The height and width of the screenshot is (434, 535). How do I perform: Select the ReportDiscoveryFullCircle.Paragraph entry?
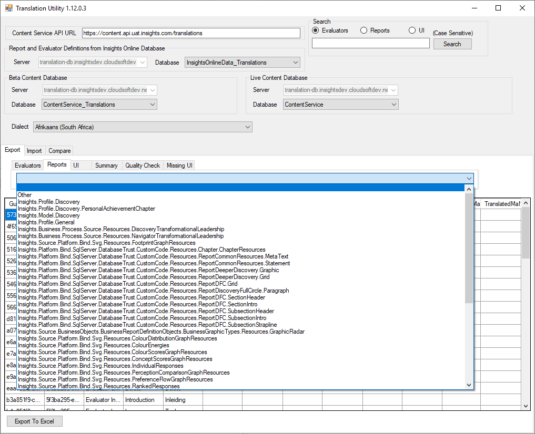click(x=240, y=290)
